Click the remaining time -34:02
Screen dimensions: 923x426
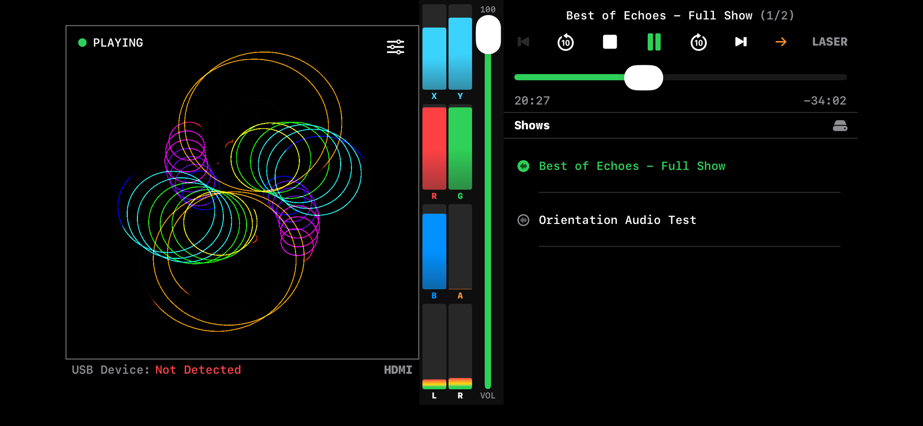pyautogui.click(x=825, y=100)
